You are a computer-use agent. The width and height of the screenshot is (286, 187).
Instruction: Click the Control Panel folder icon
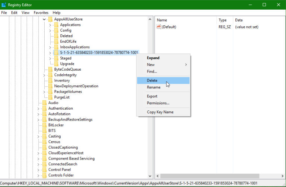point(44,170)
